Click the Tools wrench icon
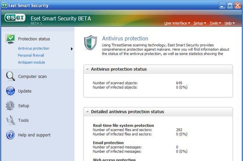This screenshot has height=161, width=243. (x=11, y=120)
